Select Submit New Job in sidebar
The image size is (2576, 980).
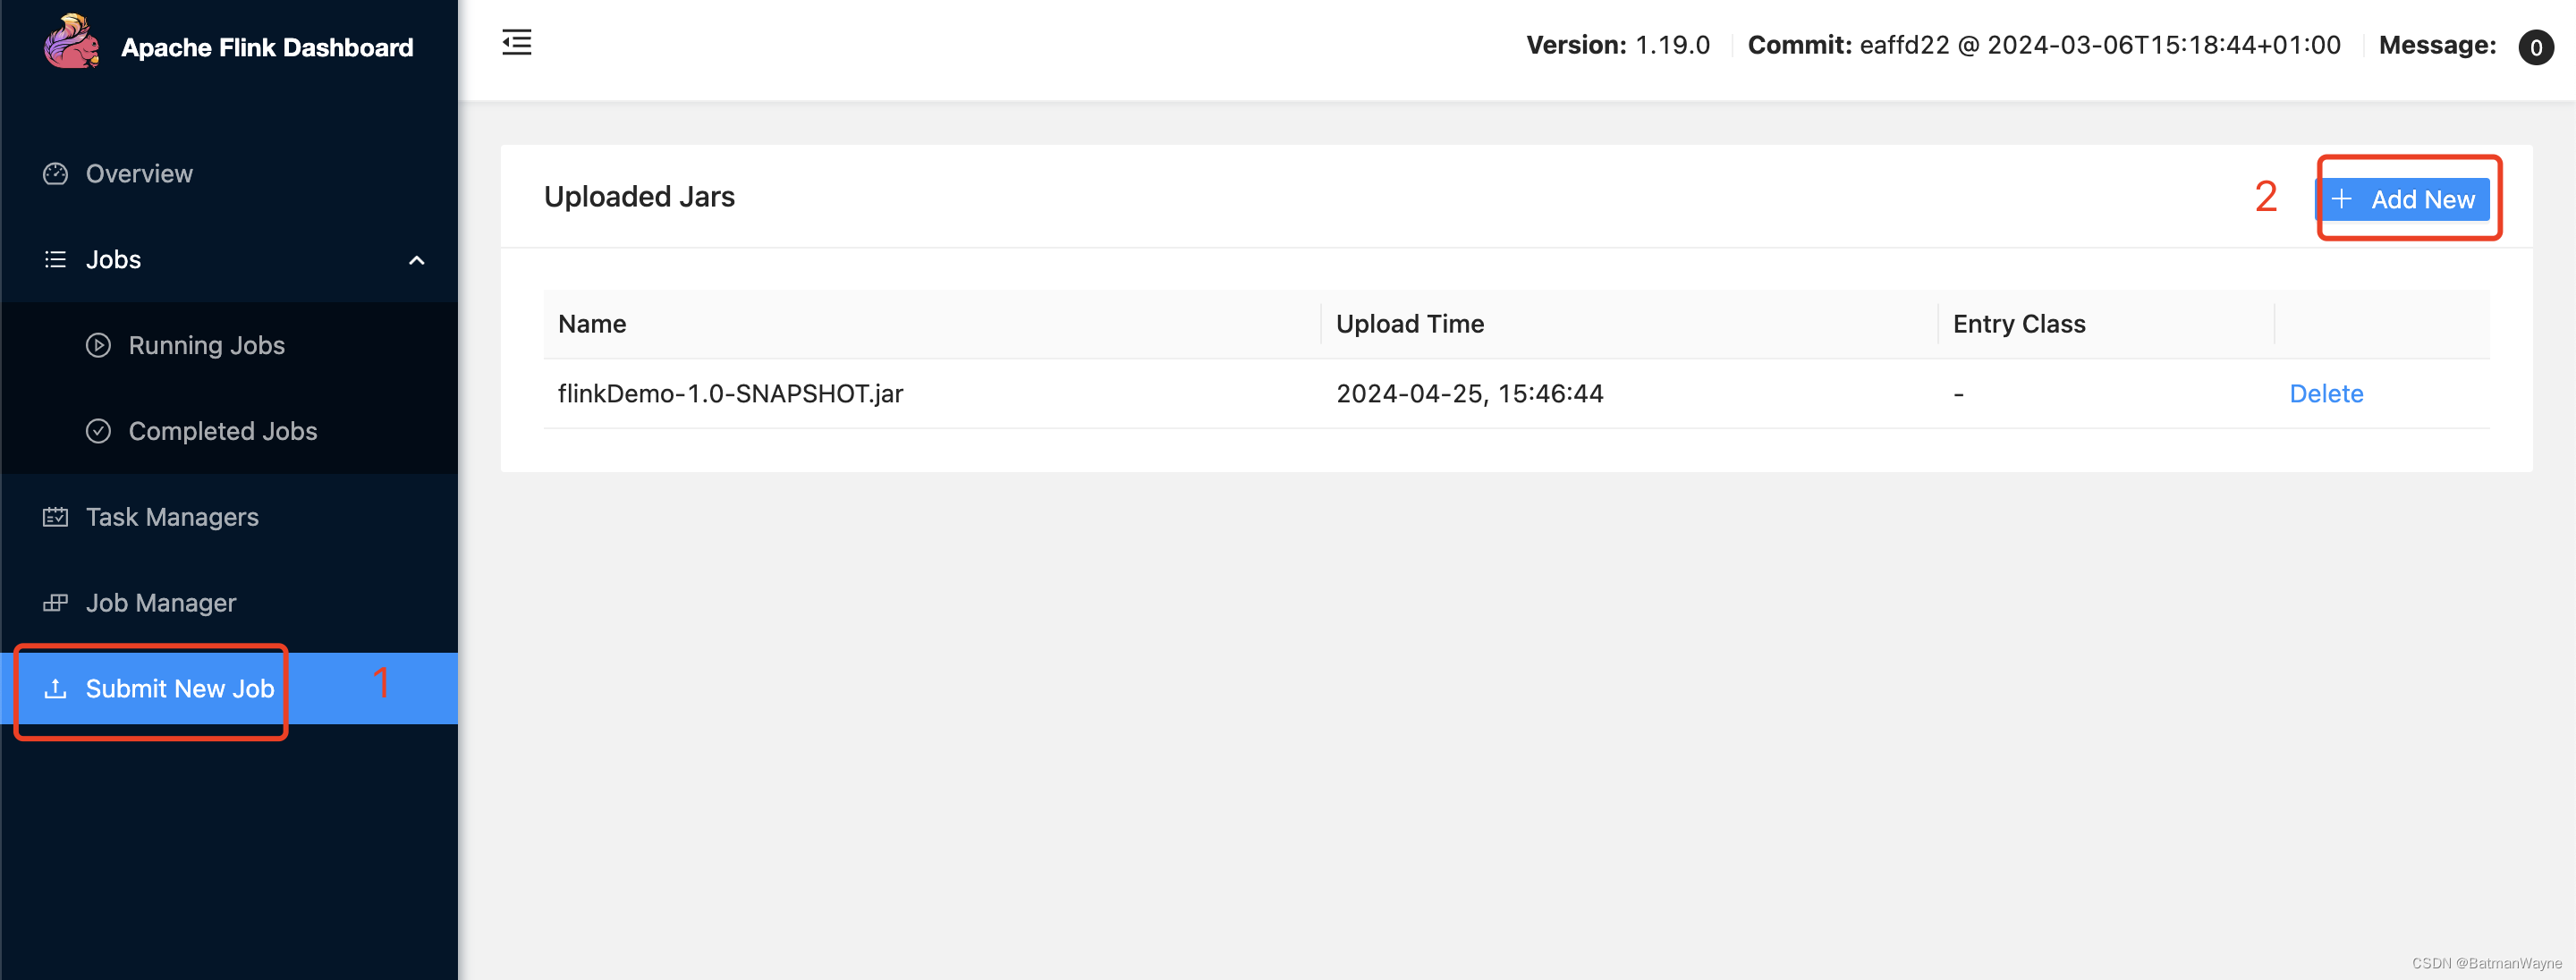pyautogui.click(x=229, y=689)
